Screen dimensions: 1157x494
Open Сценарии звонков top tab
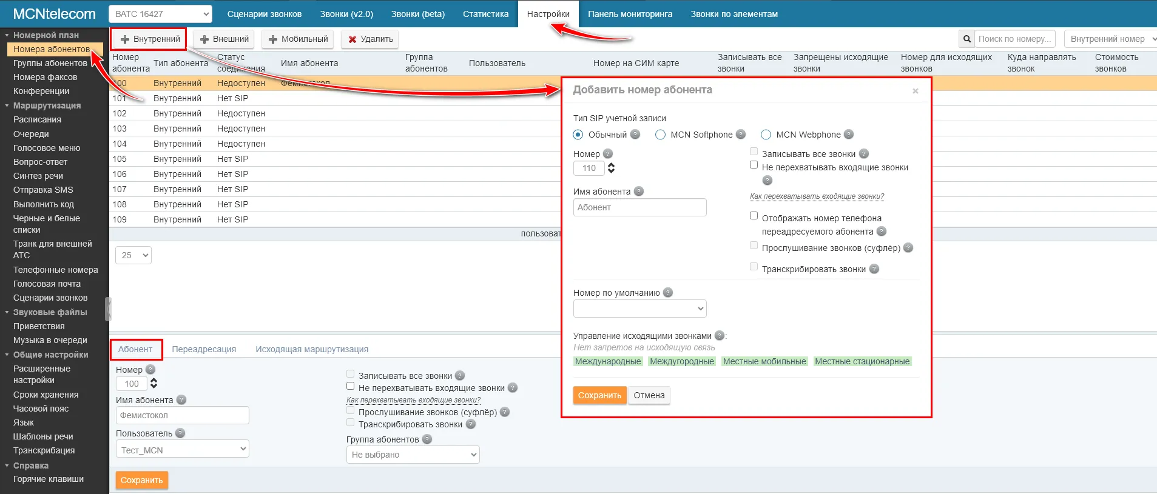pyautogui.click(x=265, y=14)
